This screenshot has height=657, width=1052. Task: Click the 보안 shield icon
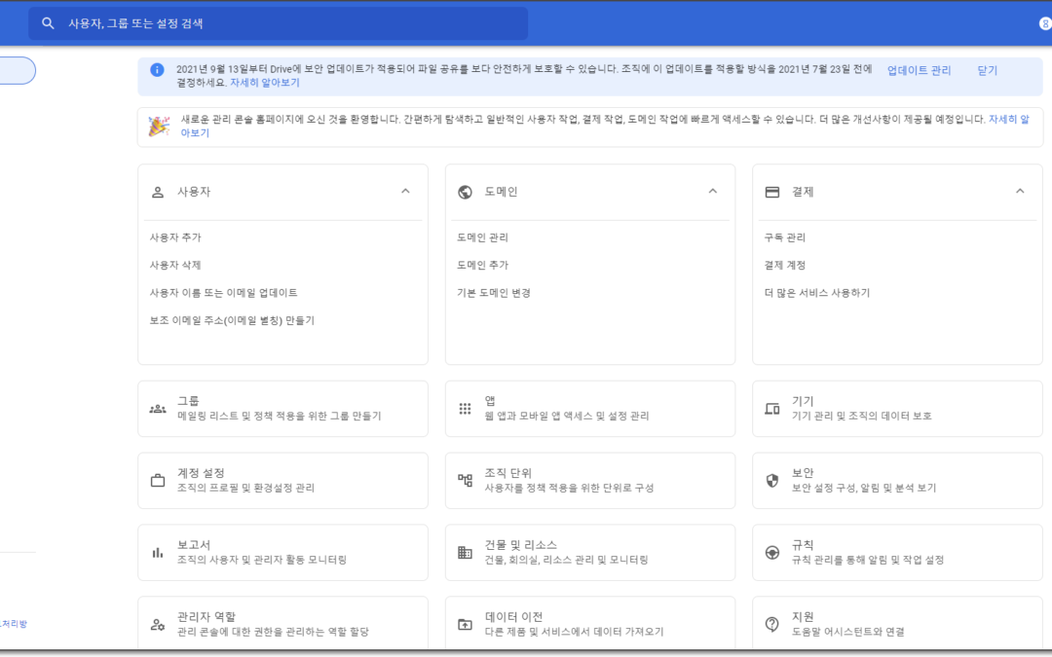point(772,481)
